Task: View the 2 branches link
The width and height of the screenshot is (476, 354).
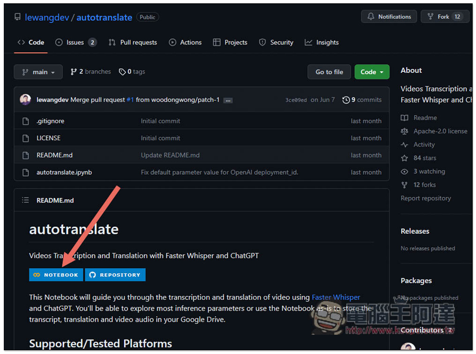Action: point(90,72)
